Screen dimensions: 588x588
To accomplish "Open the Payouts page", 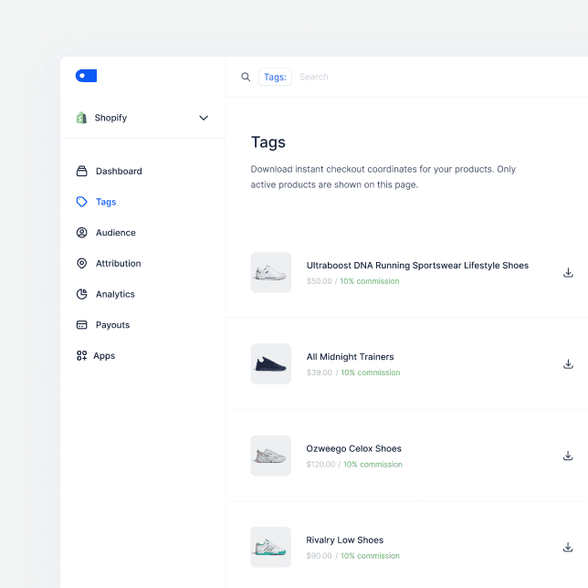I will tap(112, 325).
